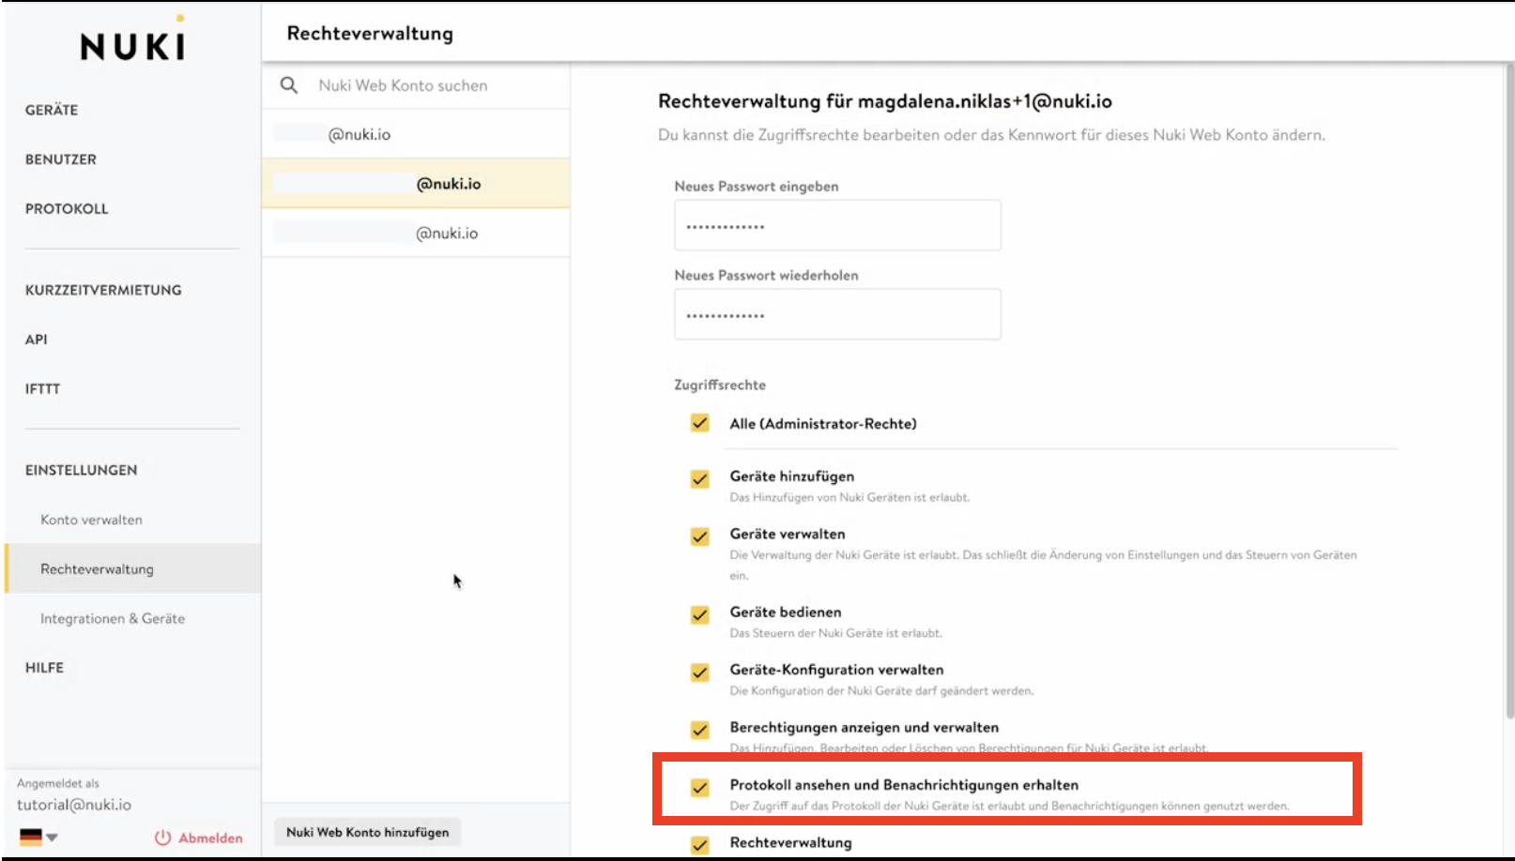1515x861 pixels.
Task: Click the Nuki logo
Action: (132, 45)
